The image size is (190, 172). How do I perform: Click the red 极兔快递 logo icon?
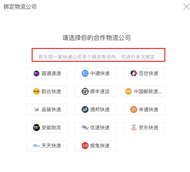pyautogui.click(x=85, y=146)
